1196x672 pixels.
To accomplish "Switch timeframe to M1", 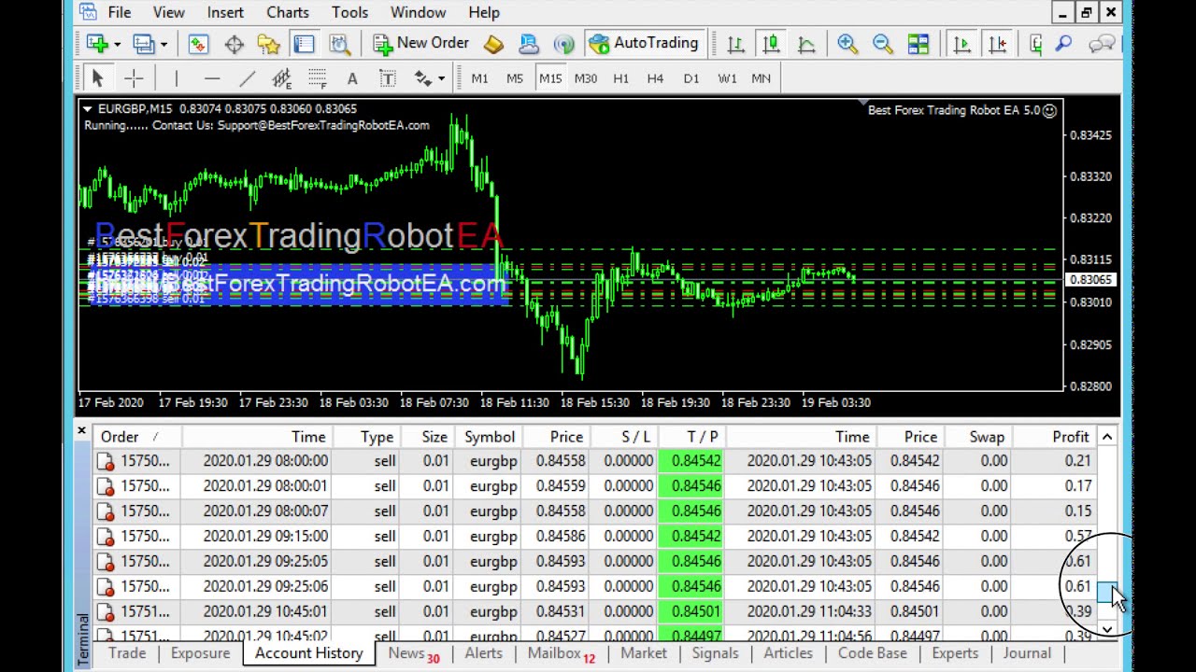I will tap(479, 78).
